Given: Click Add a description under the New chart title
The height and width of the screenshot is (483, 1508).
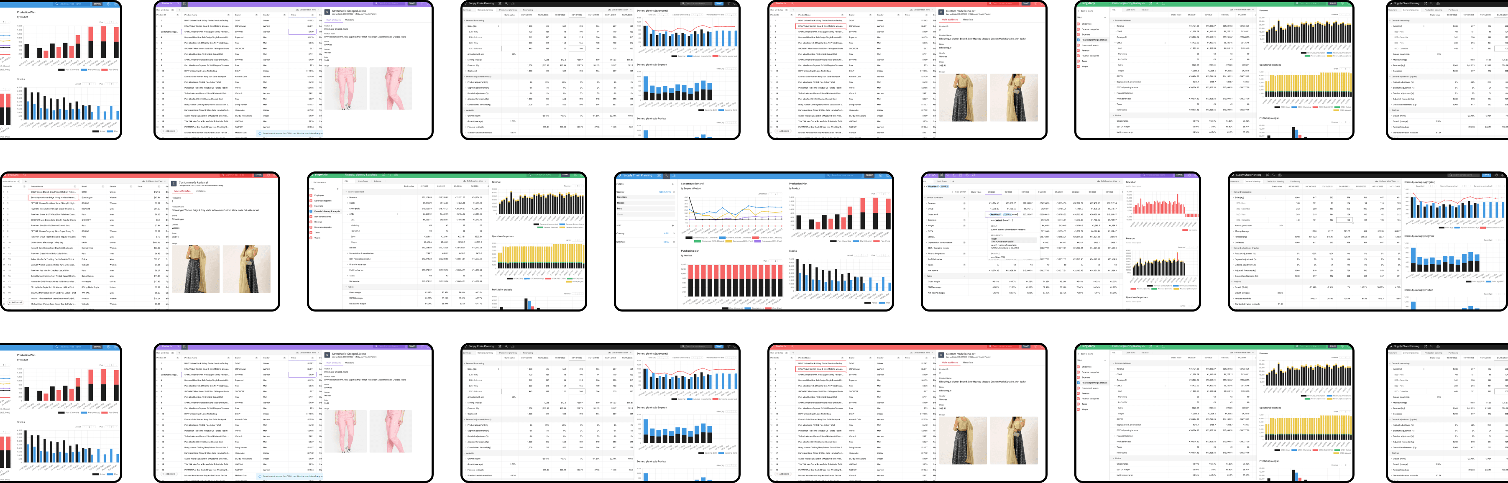Looking at the screenshot, I should coord(1134,187).
